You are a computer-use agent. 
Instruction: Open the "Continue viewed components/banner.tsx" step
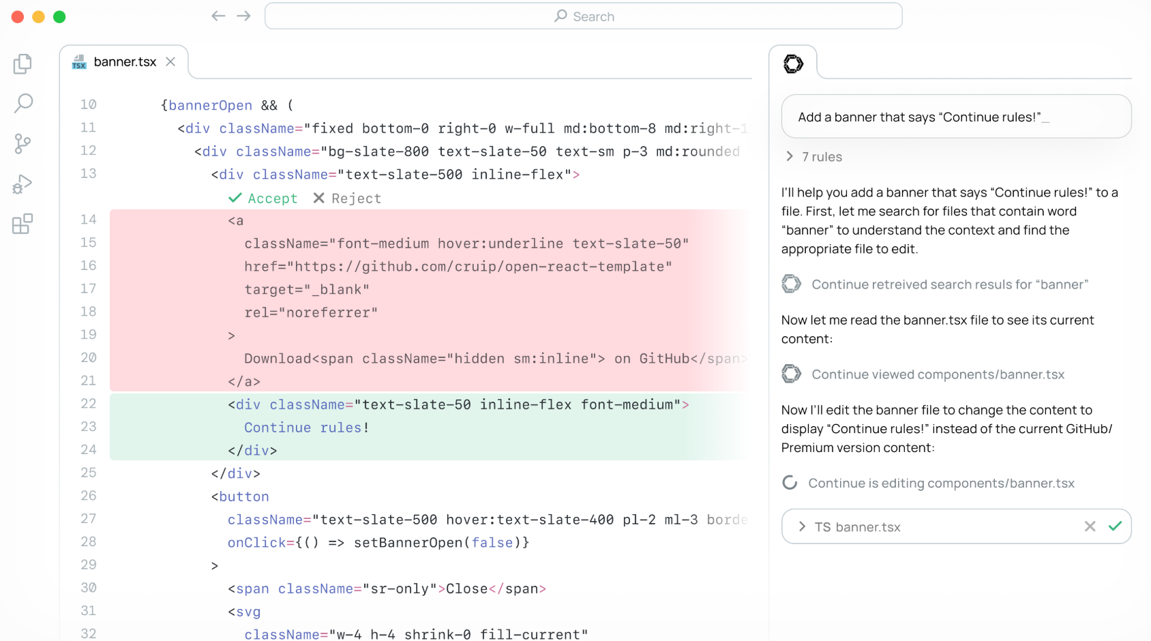point(938,374)
